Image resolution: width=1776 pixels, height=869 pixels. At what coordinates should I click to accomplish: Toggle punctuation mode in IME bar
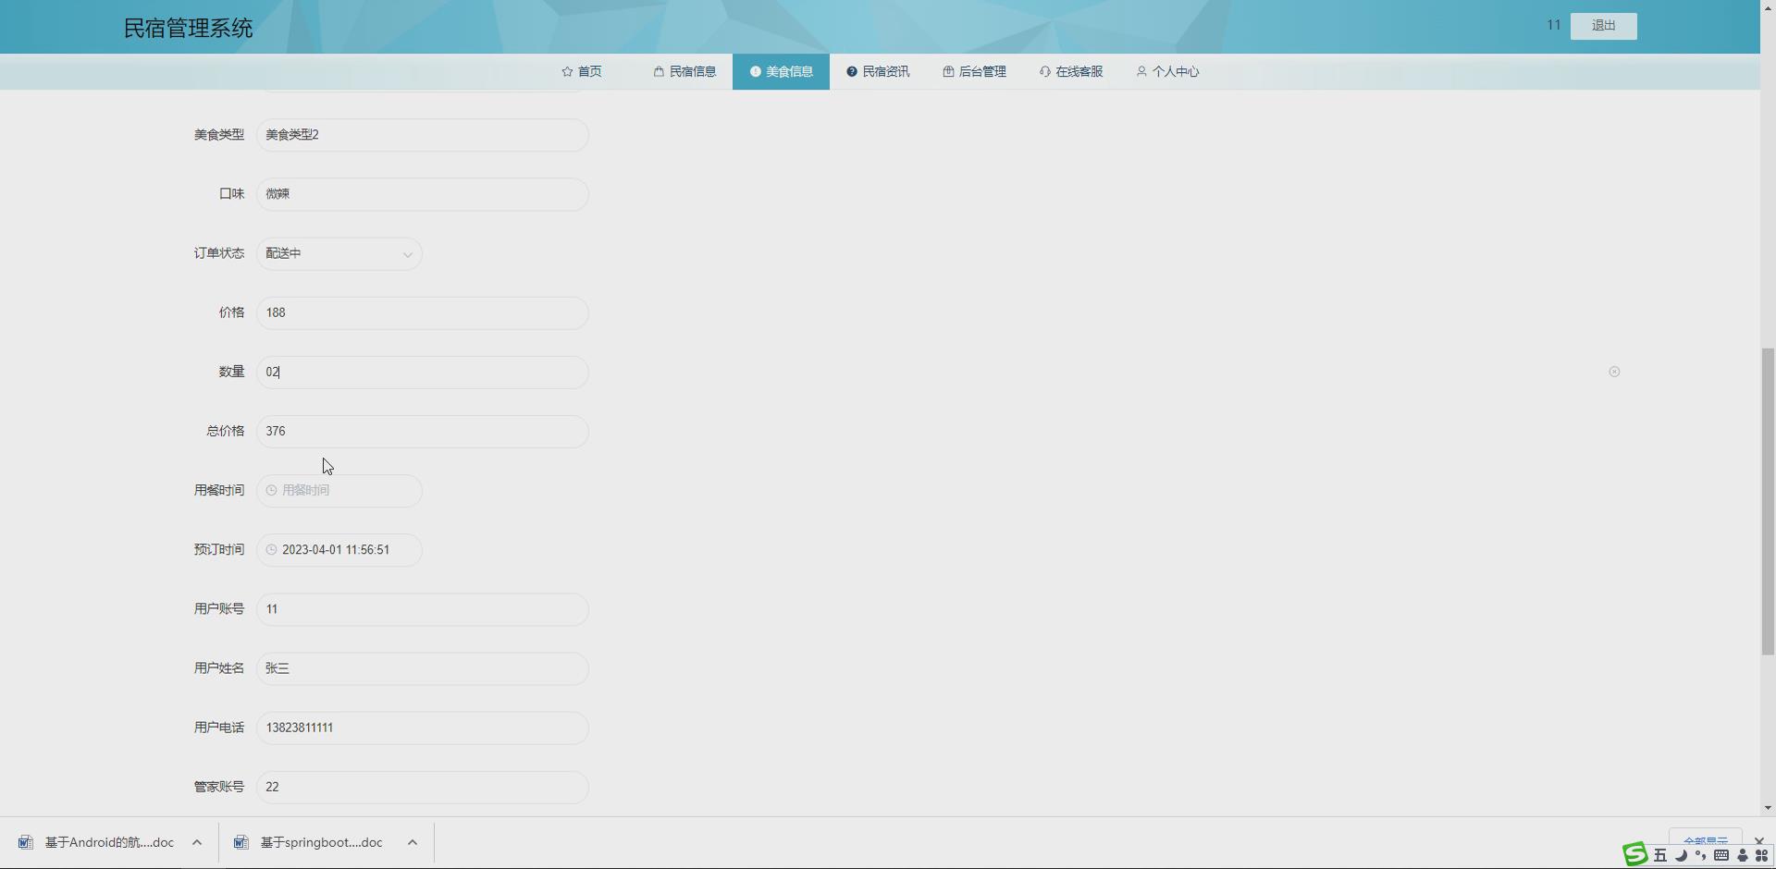click(1700, 855)
